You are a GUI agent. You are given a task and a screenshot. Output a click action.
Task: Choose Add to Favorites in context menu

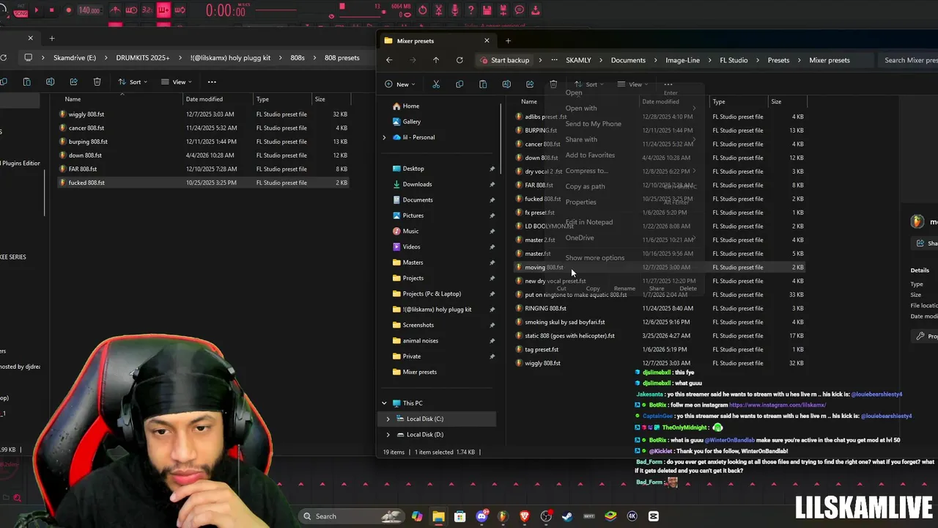pos(590,155)
